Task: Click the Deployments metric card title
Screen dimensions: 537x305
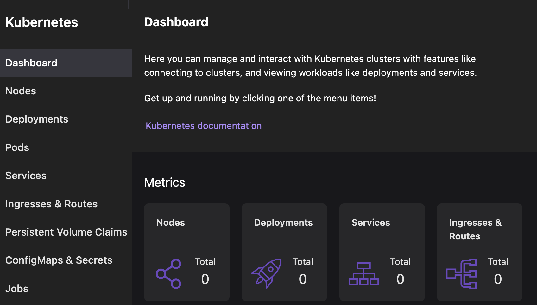Action: [x=283, y=223]
